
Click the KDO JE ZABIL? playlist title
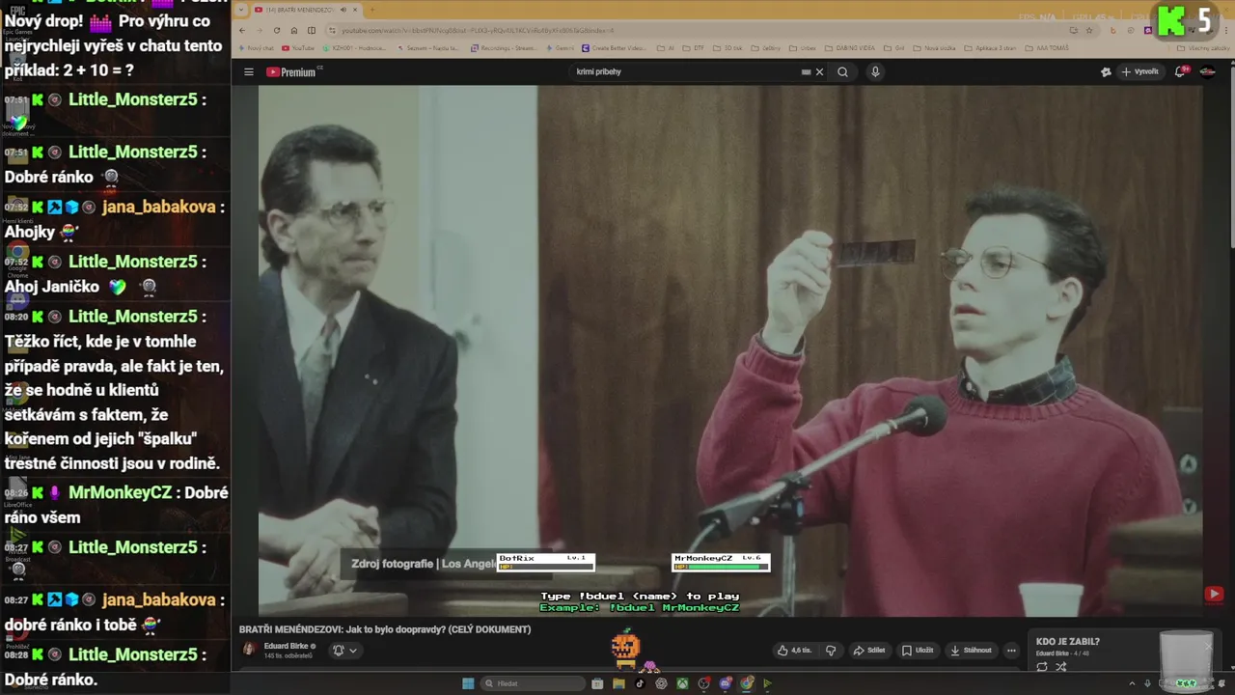(1068, 642)
